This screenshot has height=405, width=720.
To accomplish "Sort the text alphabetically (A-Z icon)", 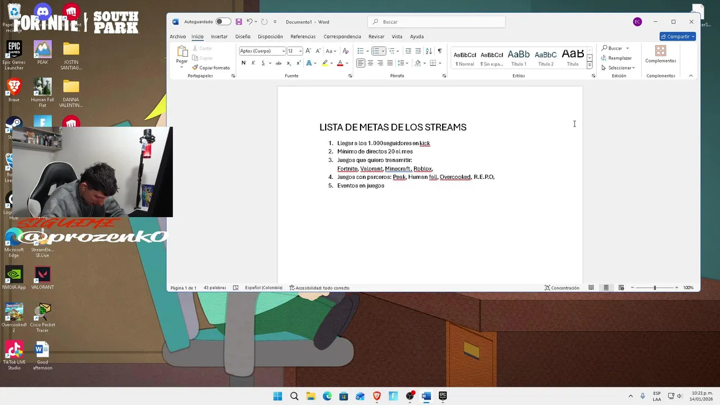I will (429, 51).
